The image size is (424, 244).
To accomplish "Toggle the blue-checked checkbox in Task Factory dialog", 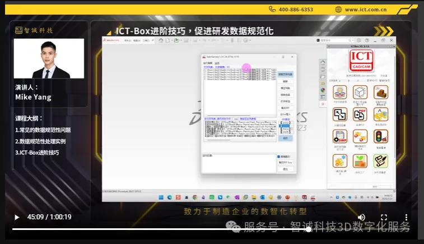I will [x=278, y=156].
